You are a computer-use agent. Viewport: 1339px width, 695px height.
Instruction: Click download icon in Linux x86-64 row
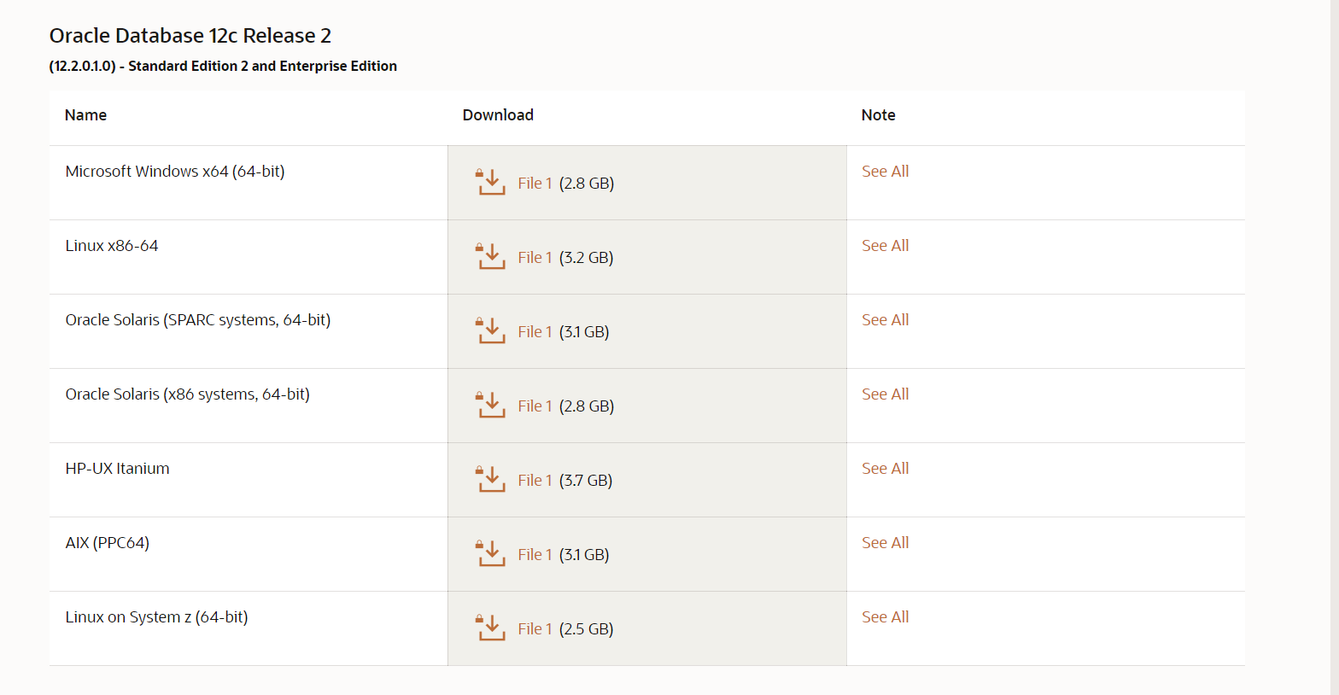tap(491, 256)
